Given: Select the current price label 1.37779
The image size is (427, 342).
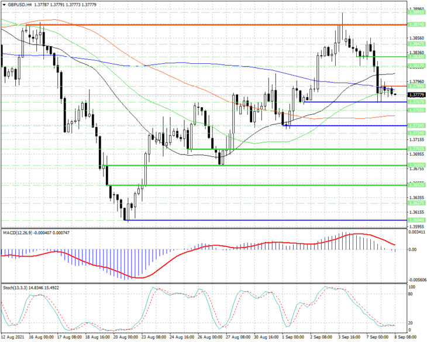Looking at the screenshot, I should point(416,95).
